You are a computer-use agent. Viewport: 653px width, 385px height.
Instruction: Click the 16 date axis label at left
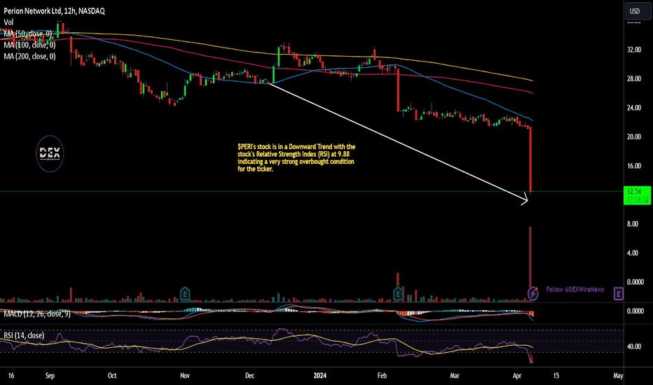[11, 375]
